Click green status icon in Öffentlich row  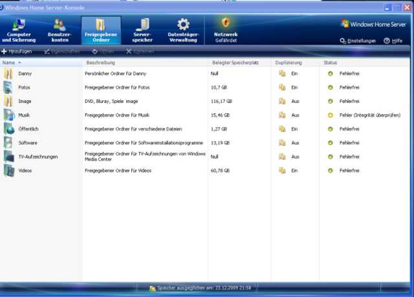(331, 129)
